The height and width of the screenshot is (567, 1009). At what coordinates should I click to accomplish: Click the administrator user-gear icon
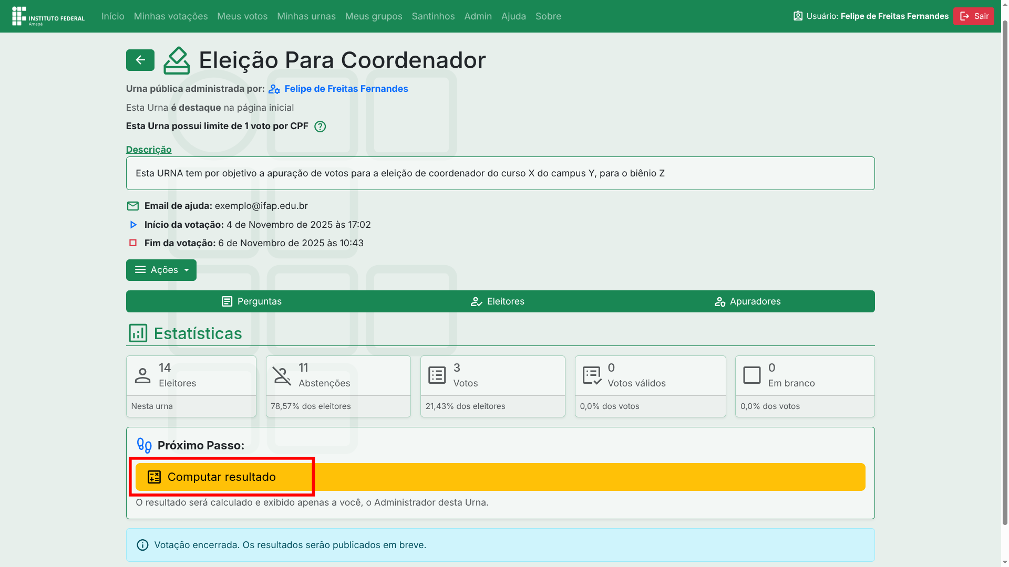pyautogui.click(x=274, y=89)
